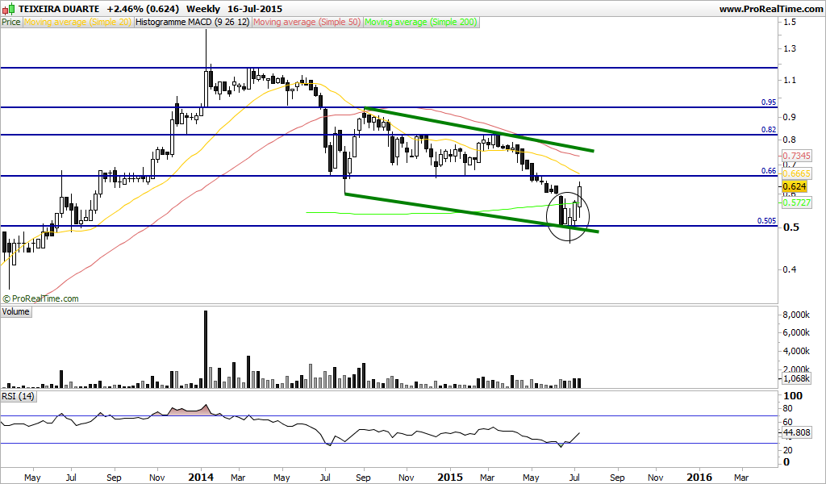Click the Weekly timeframe label
826x484 pixels.
pyautogui.click(x=202, y=9)
